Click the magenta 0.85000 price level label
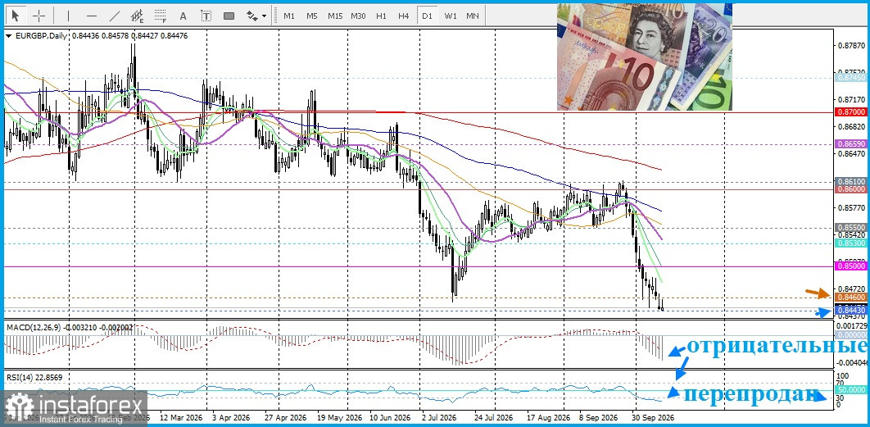Screen dimensions: 870x427 (852, 266)
